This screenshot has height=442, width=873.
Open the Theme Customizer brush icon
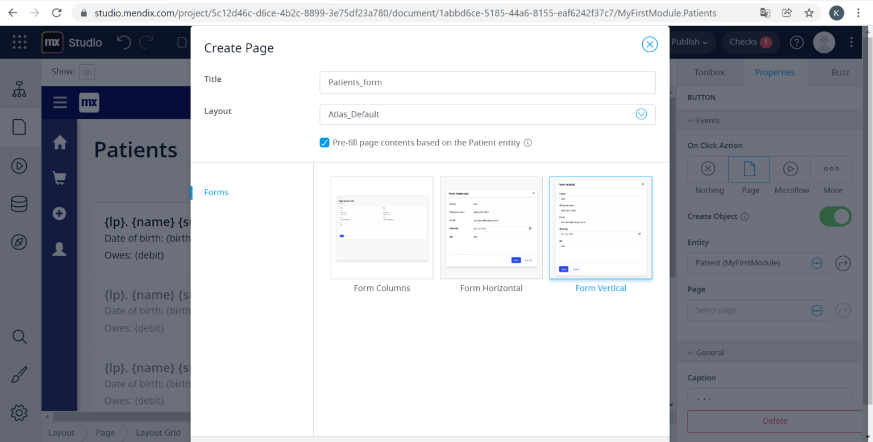click(x=19, y=375)
